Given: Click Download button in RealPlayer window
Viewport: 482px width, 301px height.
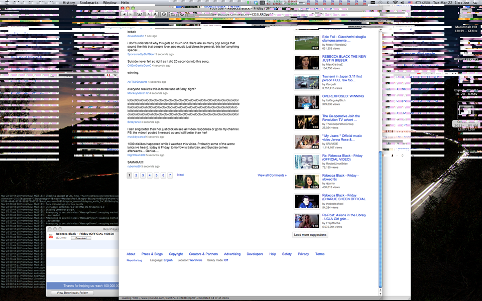Looking at the screenshot, I should pyautogui.click(x=81, y=238).
